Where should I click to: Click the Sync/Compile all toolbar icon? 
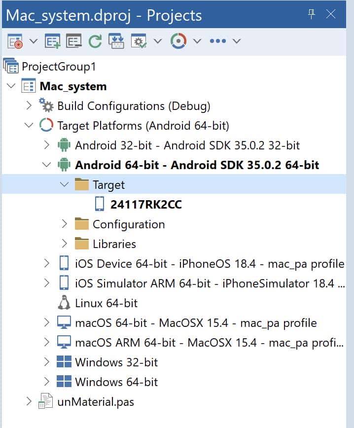coord(116,41)
